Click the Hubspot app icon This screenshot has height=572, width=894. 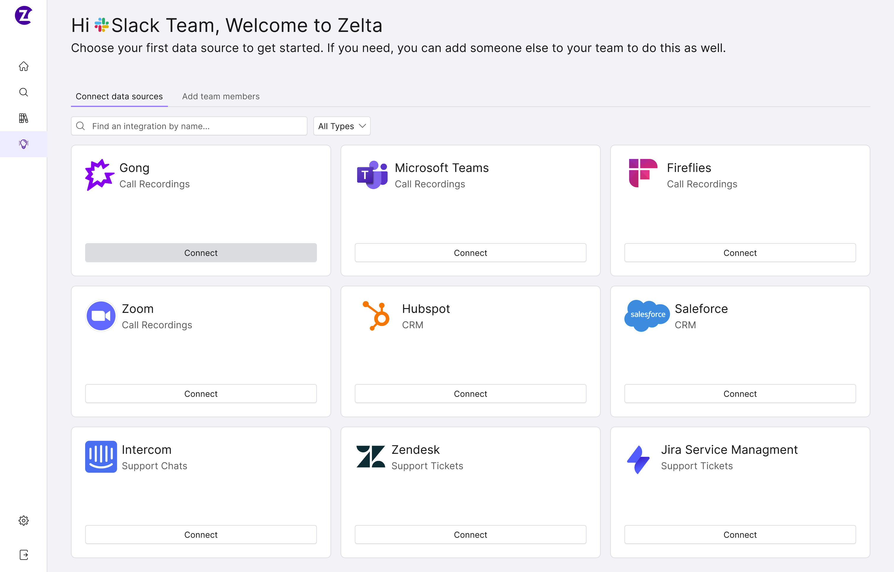pyautogui.click(x=375, y=315)
